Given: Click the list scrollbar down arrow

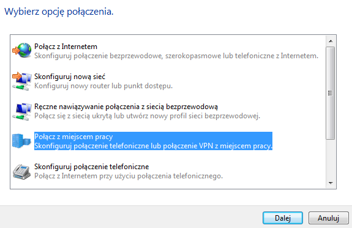Looking at the screenshot, I should pos(331,183).
